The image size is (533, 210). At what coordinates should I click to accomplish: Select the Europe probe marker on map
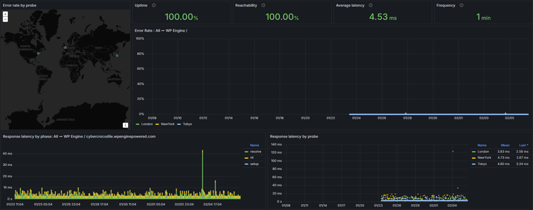click(65, 48)
